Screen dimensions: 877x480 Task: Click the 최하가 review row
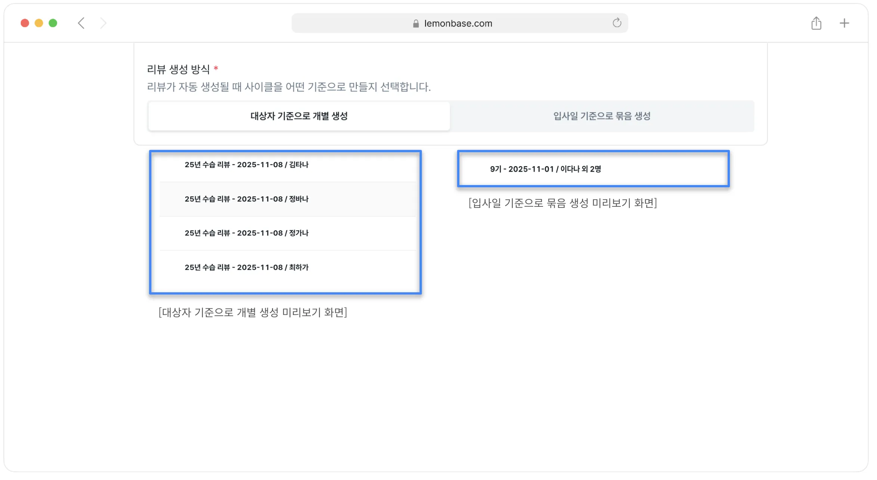[288, 267]
